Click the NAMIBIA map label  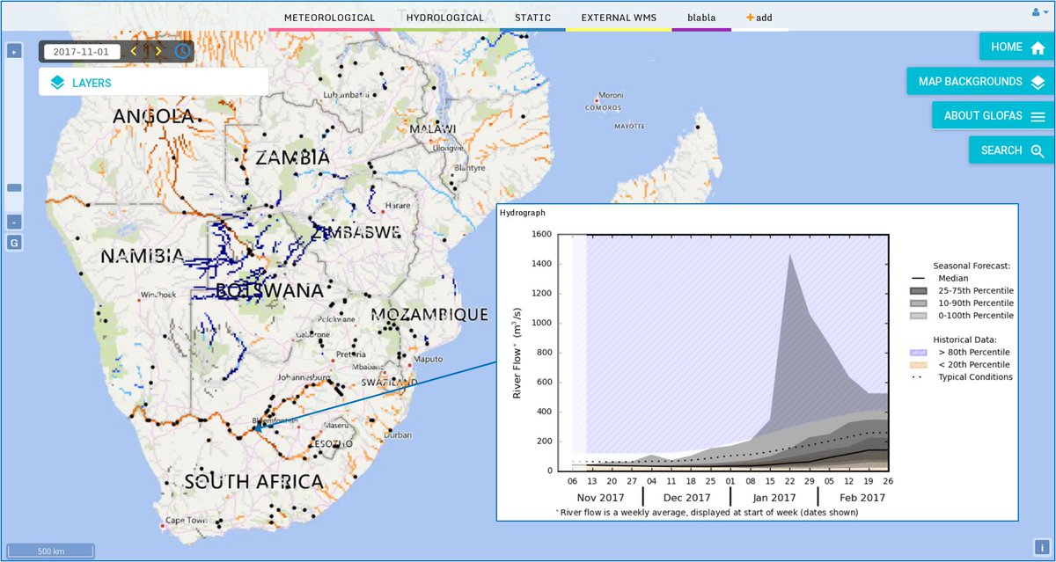click(x=143, y=257)
